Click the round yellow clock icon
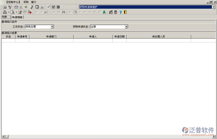The height and width of the screenshot is (139, 217). tap(26, 7)
